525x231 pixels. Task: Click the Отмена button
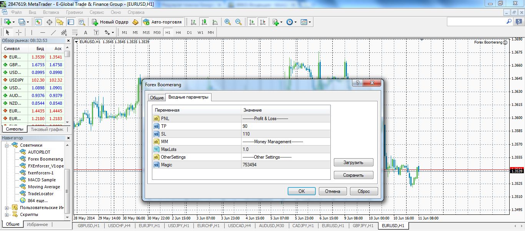pos(332,191)
